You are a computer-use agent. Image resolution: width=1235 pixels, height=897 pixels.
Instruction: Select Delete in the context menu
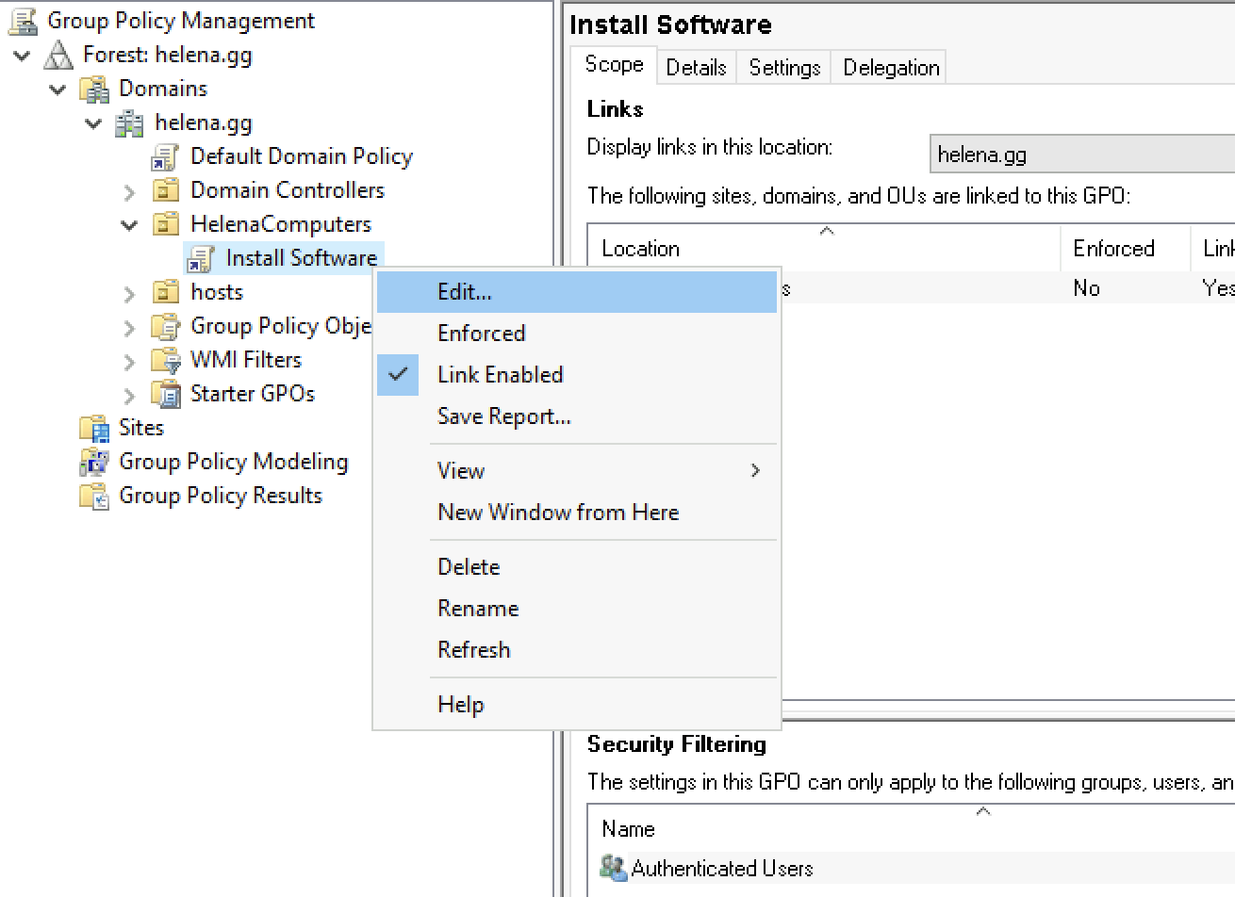point(469,567)
